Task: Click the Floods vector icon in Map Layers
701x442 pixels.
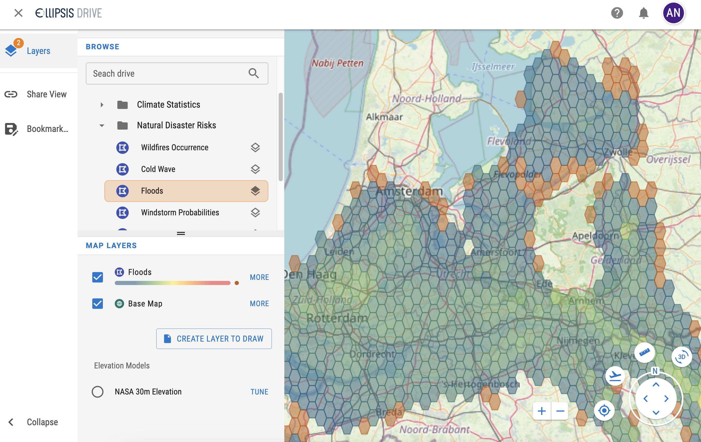Action: 119,272
